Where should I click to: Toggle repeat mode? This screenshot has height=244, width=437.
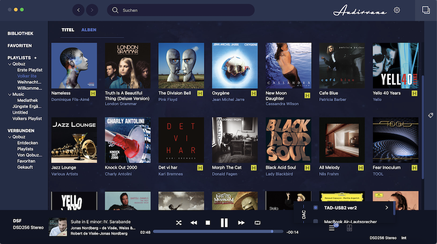pos(257,223)
